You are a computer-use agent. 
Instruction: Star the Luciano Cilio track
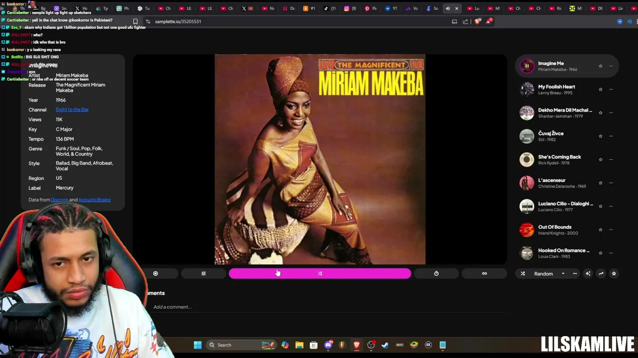[601, 206]
